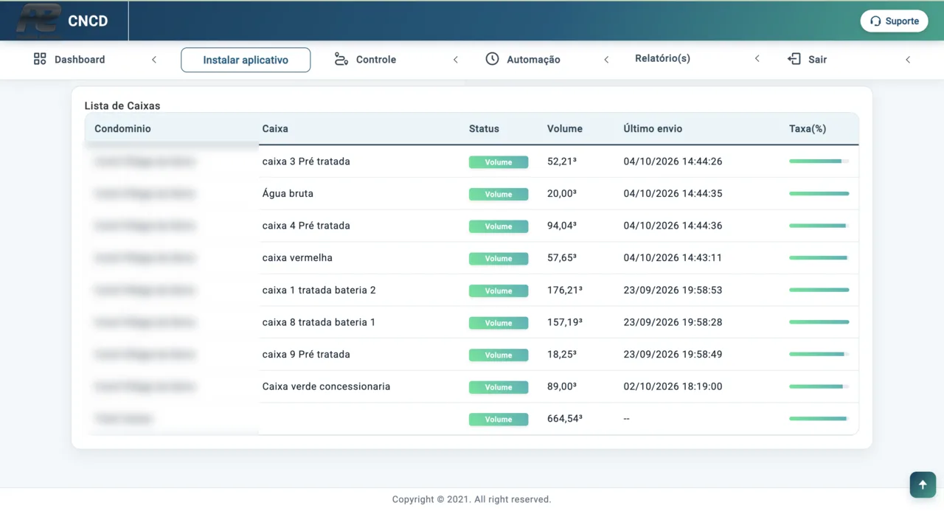
Task: Click the total volume 664,54³
Action: (565, 418)
